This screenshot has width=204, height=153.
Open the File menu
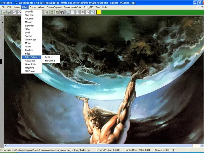point(3,7)
